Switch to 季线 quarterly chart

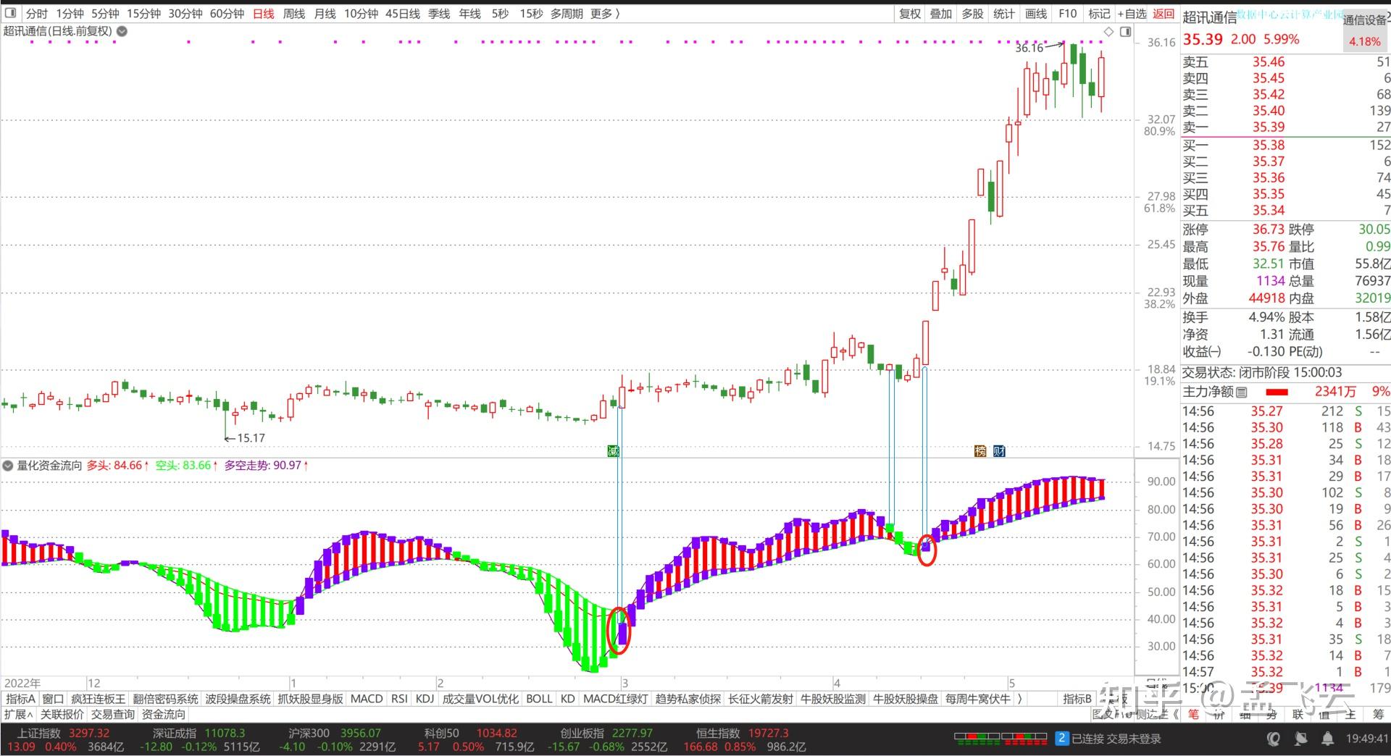tap(439, 14)
